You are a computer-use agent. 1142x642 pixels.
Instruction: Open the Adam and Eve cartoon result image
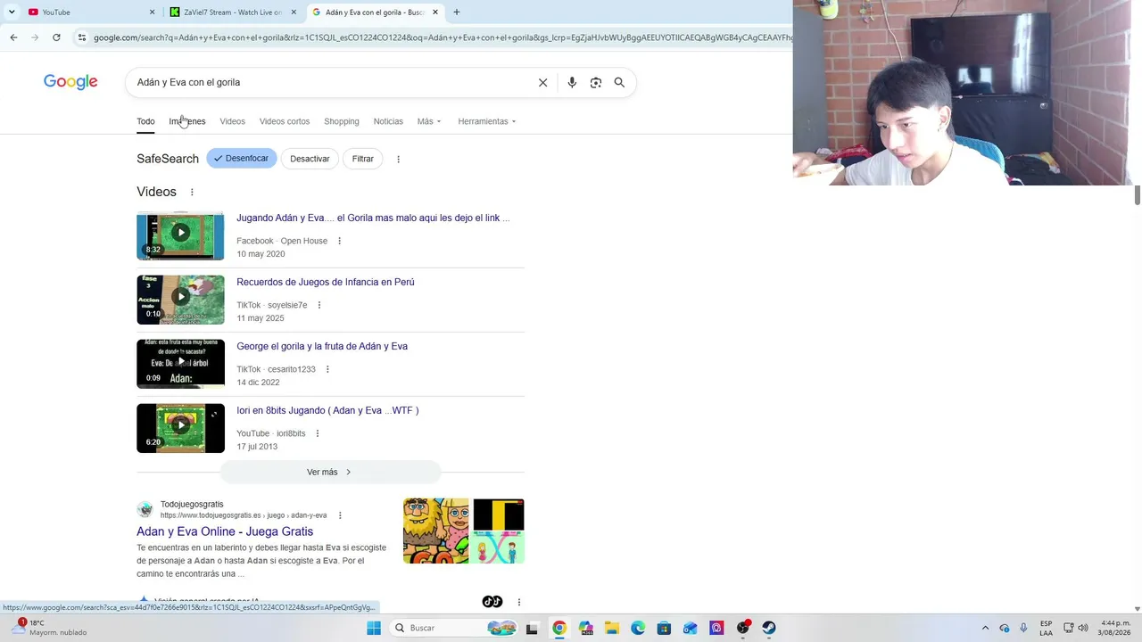click(x=436, y=531)
